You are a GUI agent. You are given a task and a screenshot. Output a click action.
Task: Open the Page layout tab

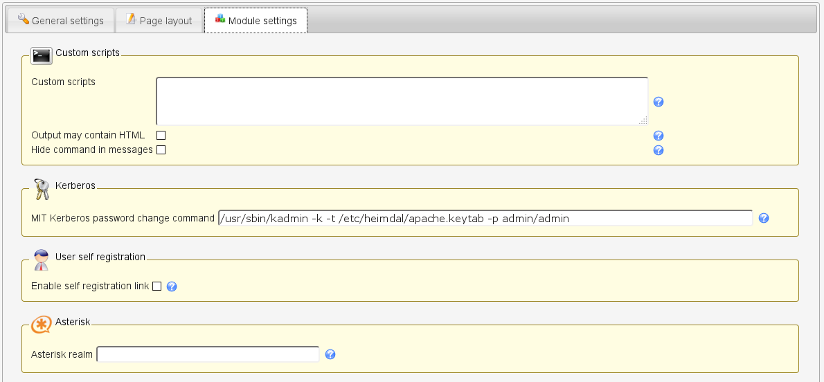point(159,21)
